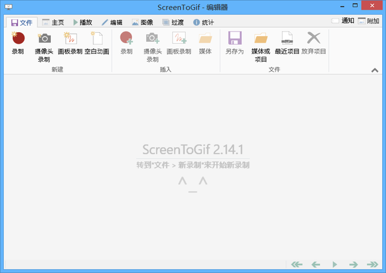The height and width of the screenshot is (273, 386).
Task: Open the 图像 ribbon tab
Action: (x=143, y=22)
